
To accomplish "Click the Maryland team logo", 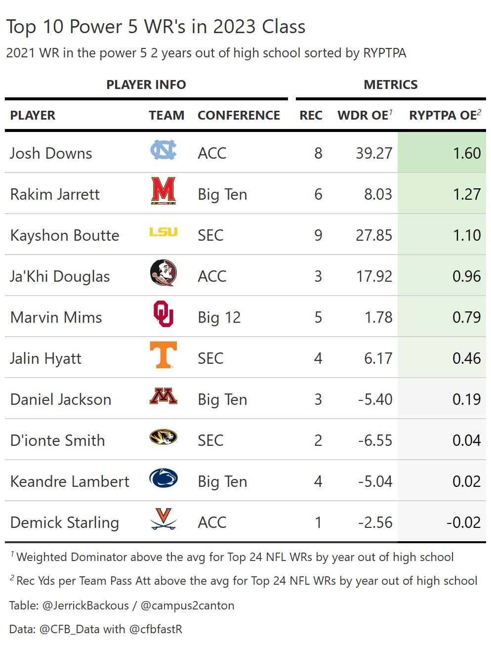I will 164,191.
